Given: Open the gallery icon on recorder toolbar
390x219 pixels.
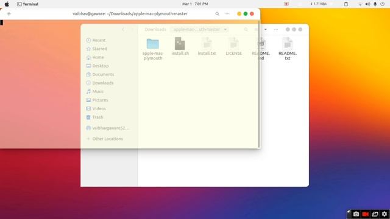Looking at the screenshot, I should [x=375, y=214].
